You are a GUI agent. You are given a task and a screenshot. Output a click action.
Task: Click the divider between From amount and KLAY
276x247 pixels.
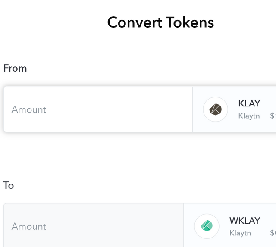point(192,109)
